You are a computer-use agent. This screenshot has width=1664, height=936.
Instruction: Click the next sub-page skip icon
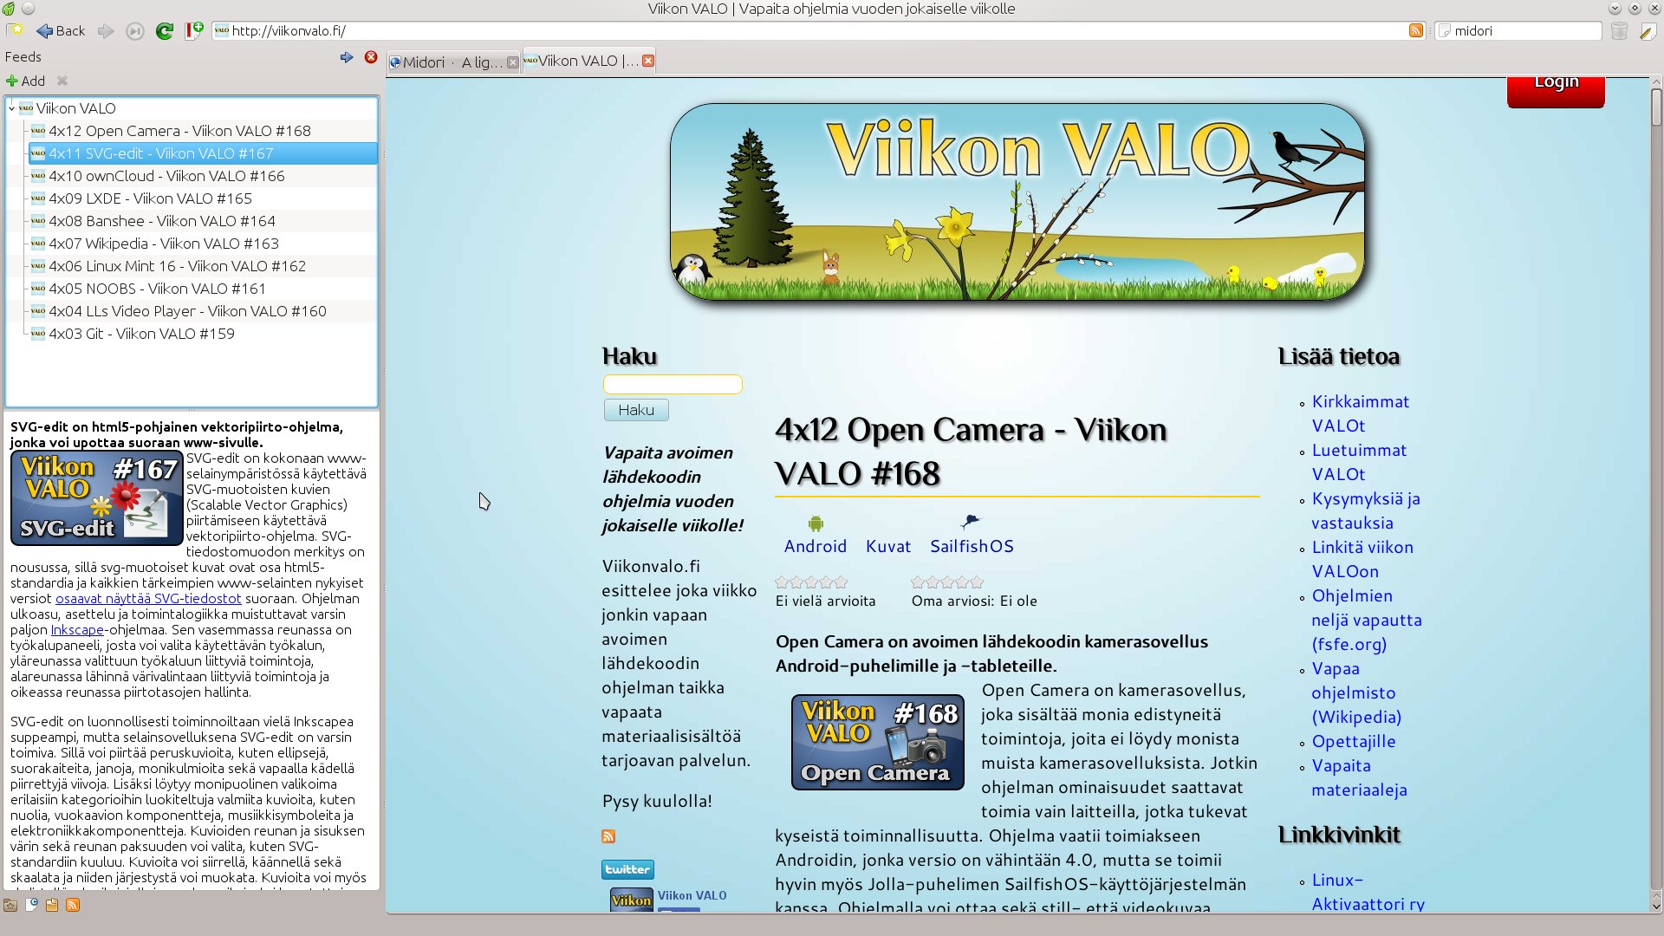click(134, 31)
